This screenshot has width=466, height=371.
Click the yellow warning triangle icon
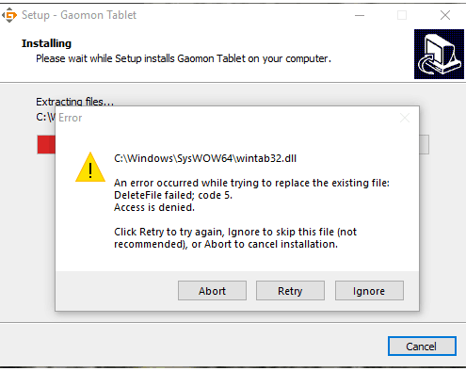click(90, 168)
